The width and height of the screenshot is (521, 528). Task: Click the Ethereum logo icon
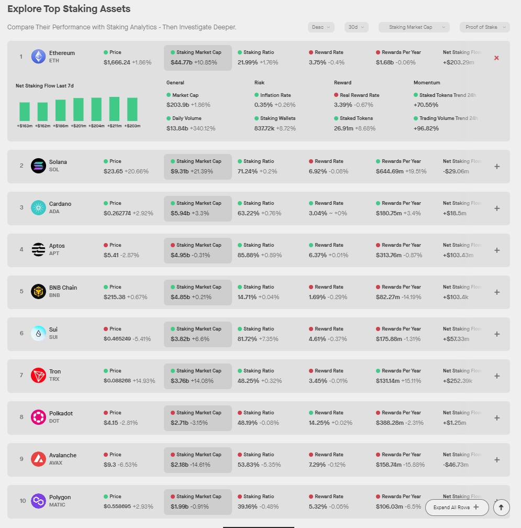tap(38, 57)
